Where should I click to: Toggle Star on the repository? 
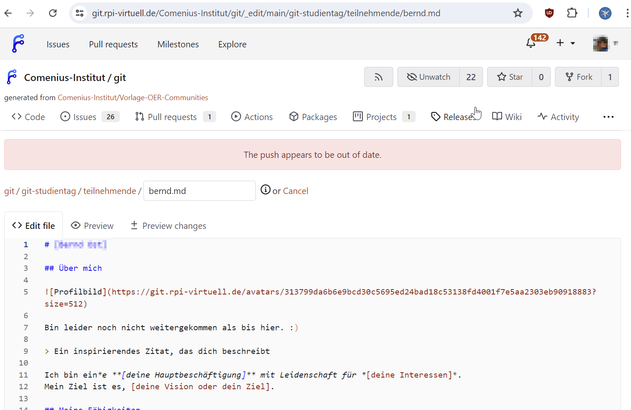(510, 77)
